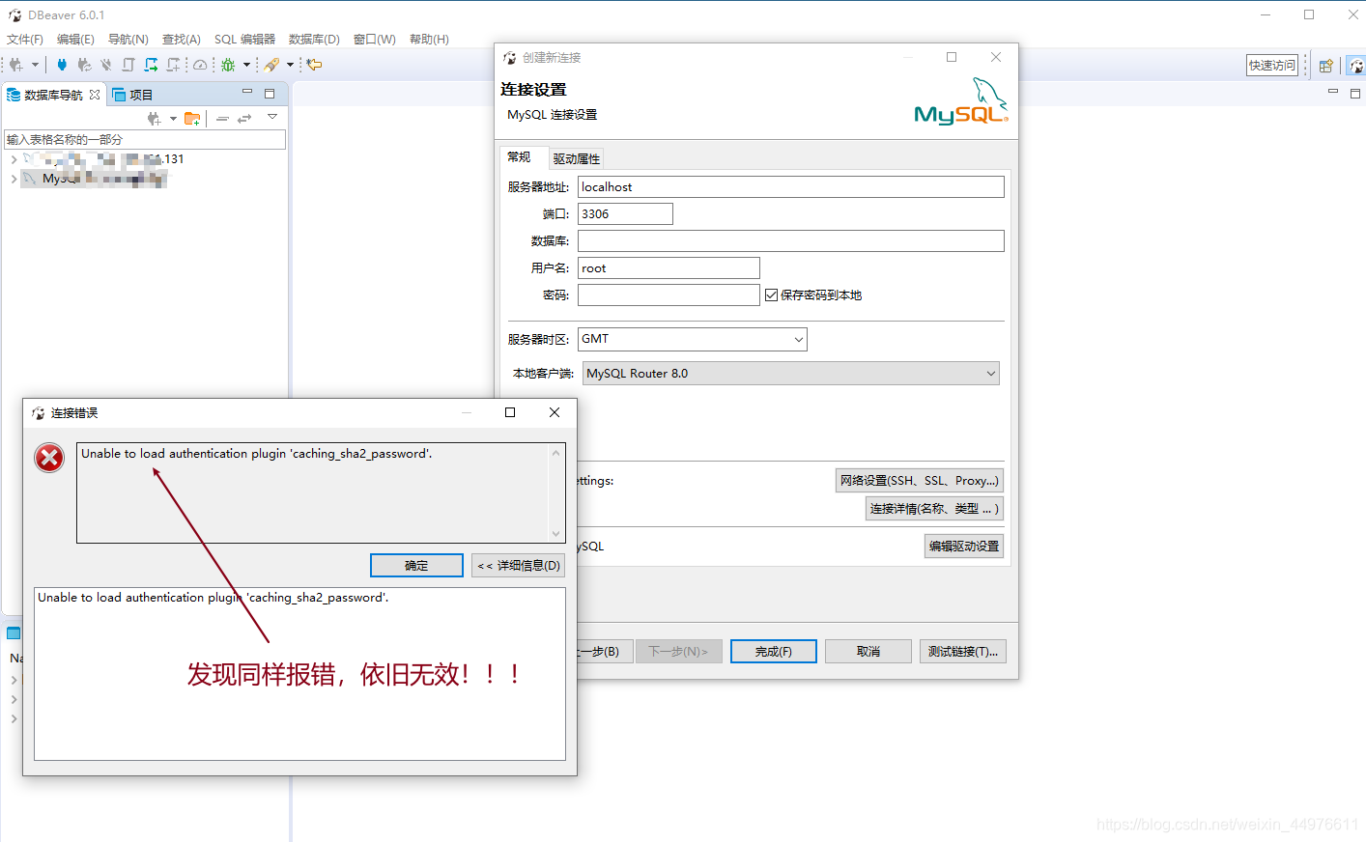Open the 本地客户端 MySQL Router 8.0 dropdown

click(991, 374)
